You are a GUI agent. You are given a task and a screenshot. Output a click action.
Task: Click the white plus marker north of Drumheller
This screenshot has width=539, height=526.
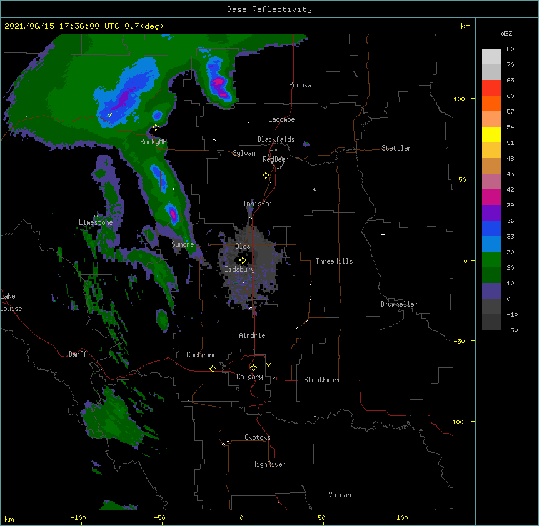(x=383, y=234)
